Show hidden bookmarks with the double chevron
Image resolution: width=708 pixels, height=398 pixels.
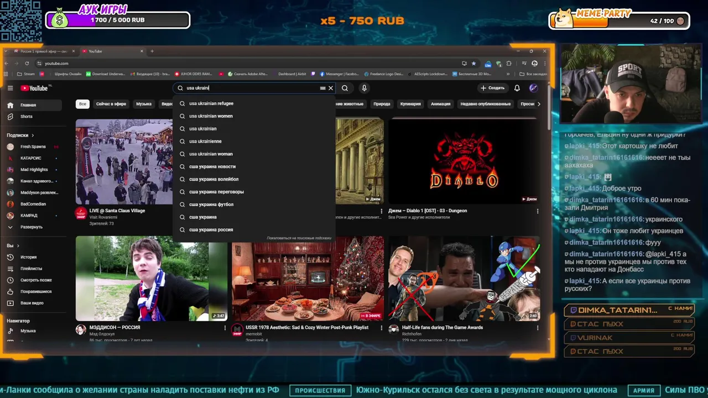(x=508, y=74)
